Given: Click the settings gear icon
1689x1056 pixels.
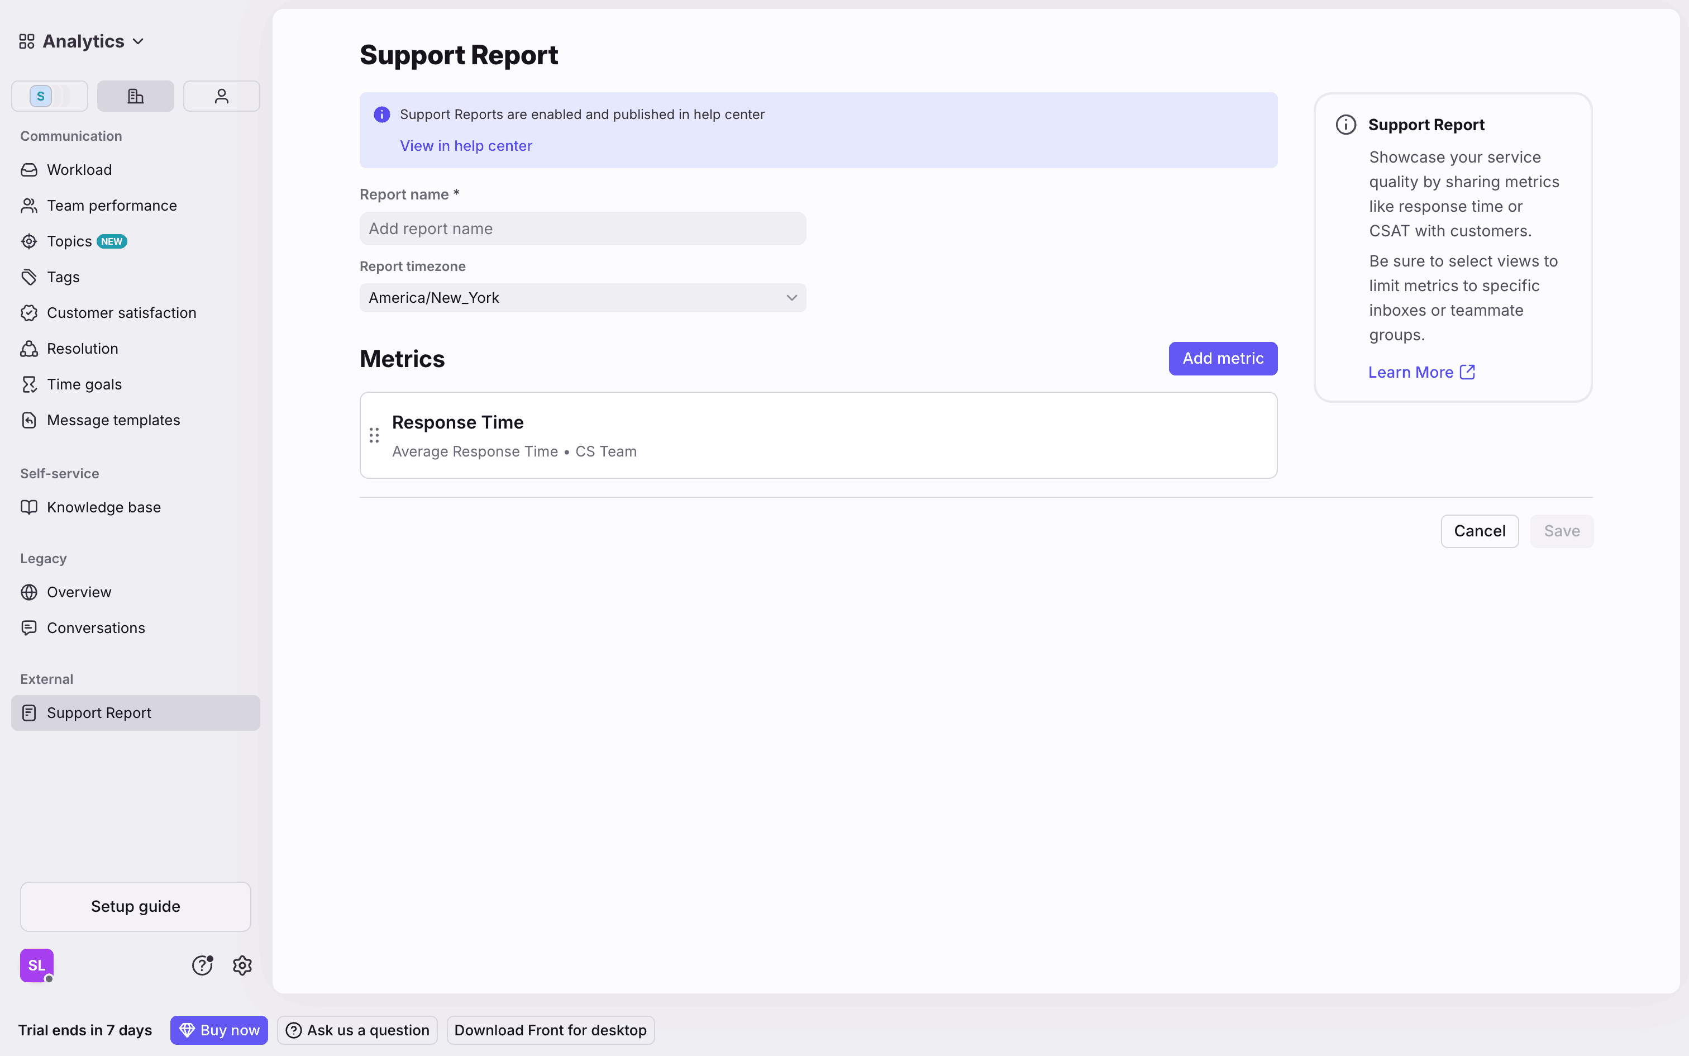Looking at the screenshot, I should pos(242,965).
